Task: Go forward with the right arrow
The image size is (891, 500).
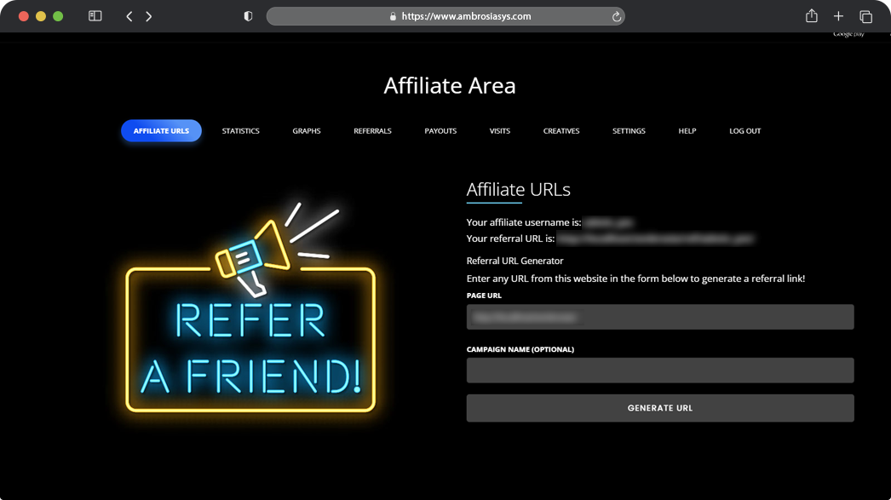Action: pos(149,16)
